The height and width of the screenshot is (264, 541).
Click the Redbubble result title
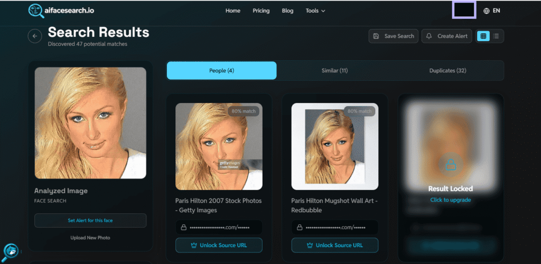tap(334, 205)
